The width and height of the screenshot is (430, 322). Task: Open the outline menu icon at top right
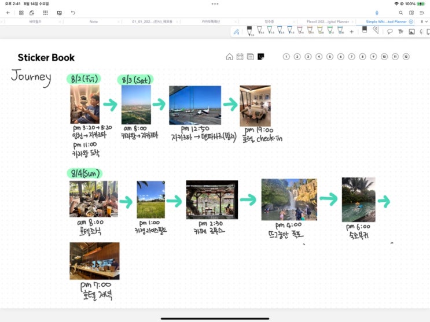(x=422, y=13)
